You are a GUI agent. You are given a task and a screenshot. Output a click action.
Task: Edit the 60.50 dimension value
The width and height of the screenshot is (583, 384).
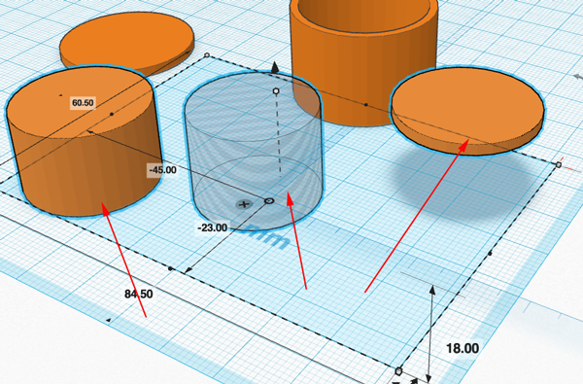[x=83, y=103]
